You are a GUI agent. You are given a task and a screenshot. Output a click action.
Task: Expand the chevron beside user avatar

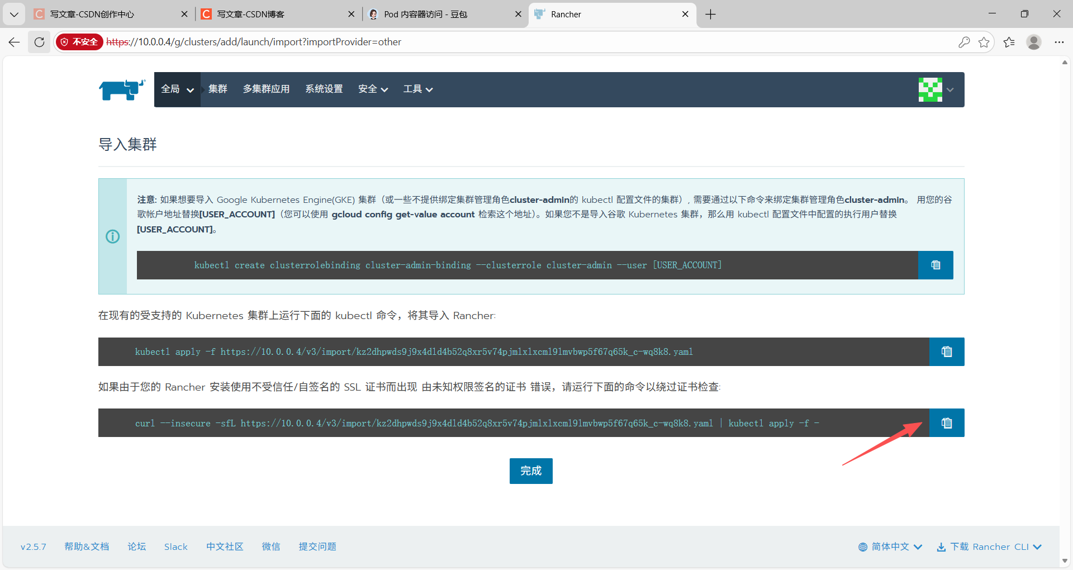point(950,90)
